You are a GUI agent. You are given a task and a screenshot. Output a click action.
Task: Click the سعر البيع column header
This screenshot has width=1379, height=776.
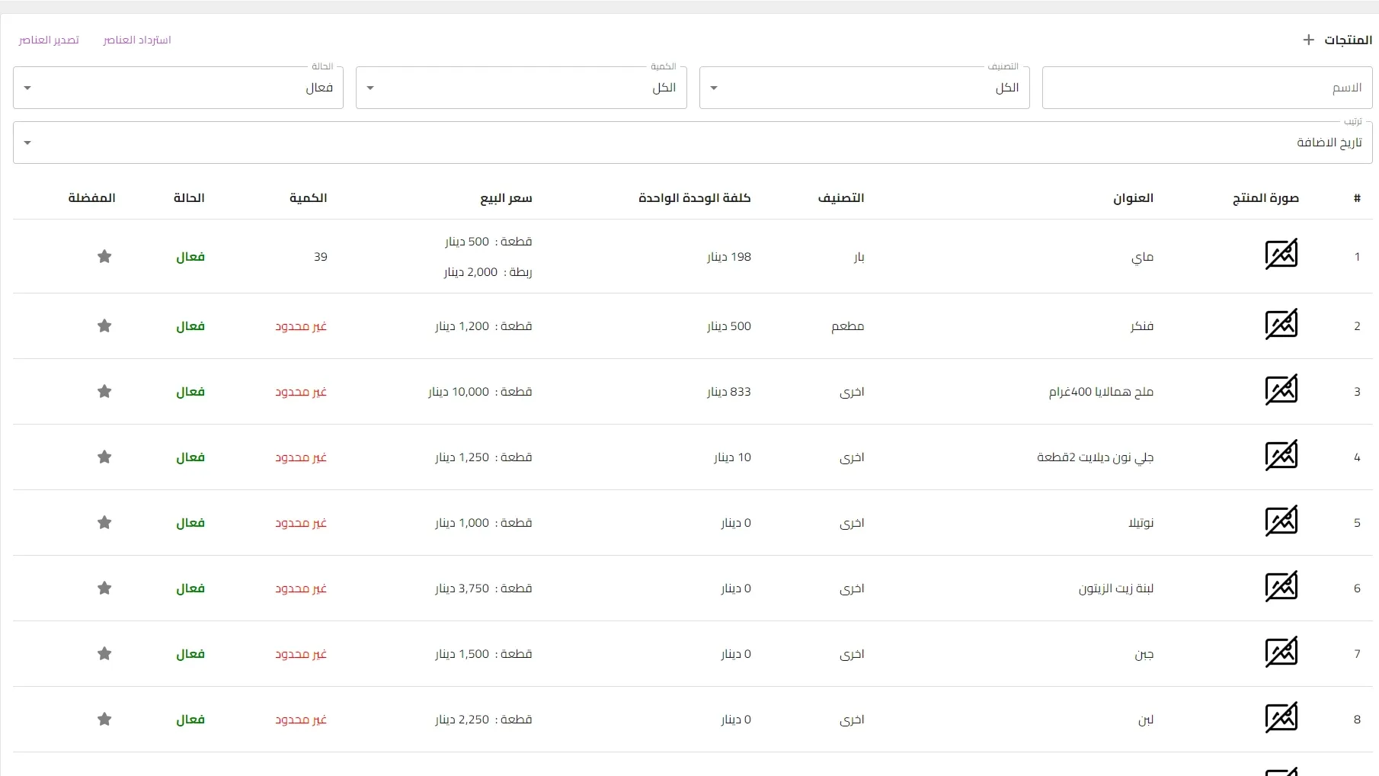click(x=506, y=198)
